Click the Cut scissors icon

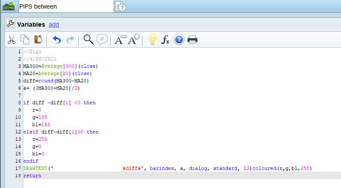[x=12, y=39]
